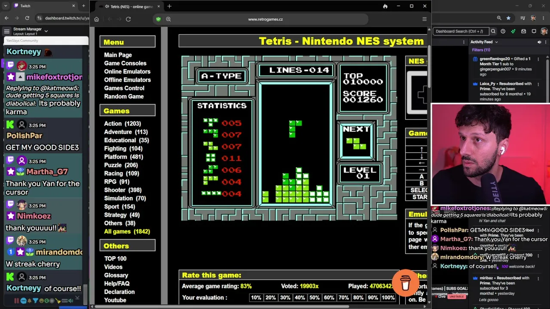Rate the game 80%
550x309 pixels.
point(358,298)
